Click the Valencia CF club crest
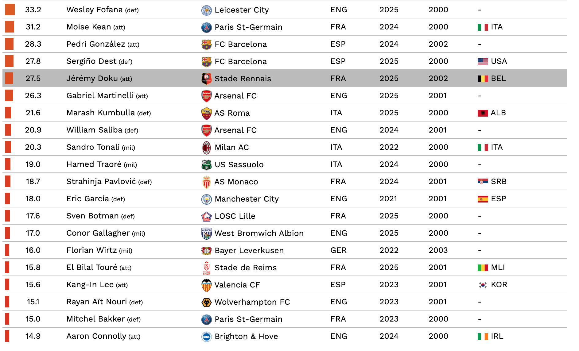 206,285
